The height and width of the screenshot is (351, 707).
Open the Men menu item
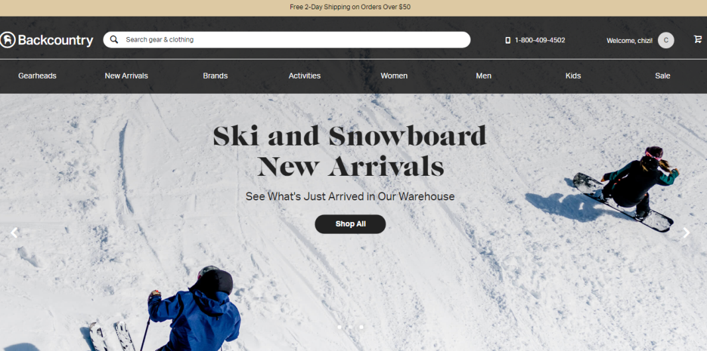coord(483,76)
